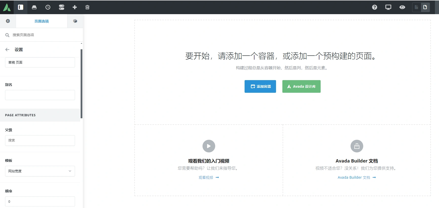Go back using the arrow beside 设置
439x208 pixels.
coord(7,50)
